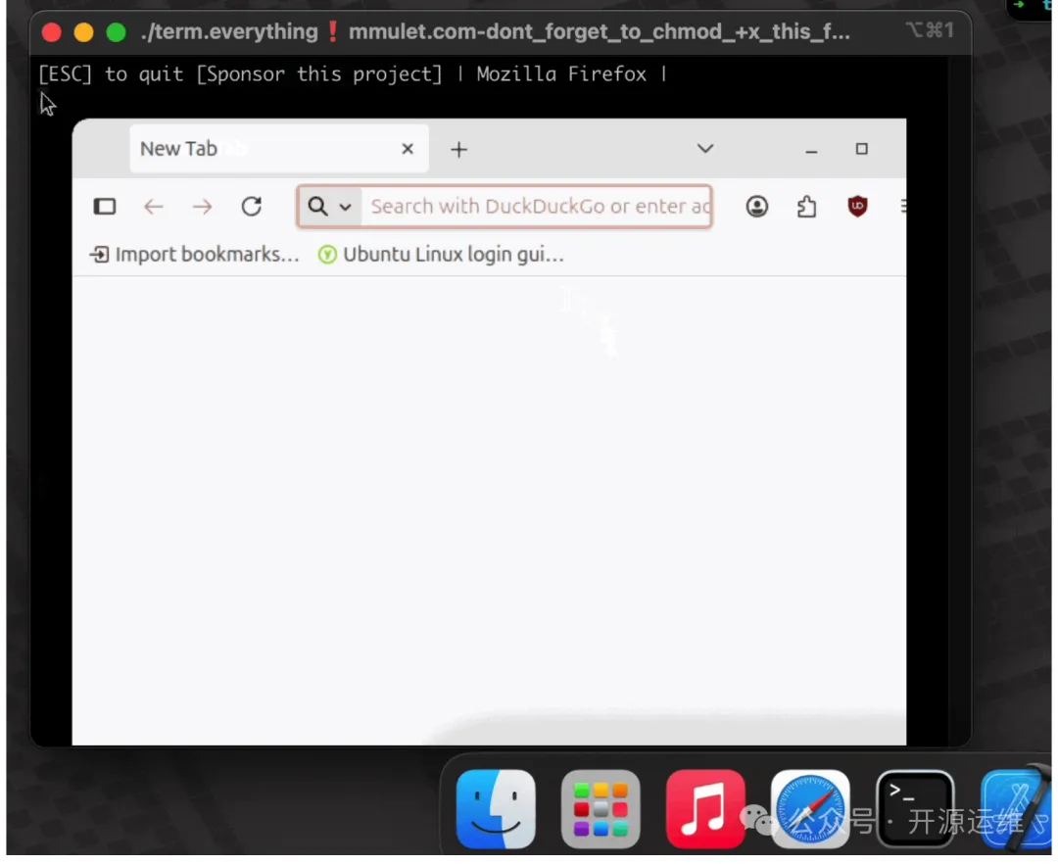Close the New Tab tab

(x=408, y=149)
